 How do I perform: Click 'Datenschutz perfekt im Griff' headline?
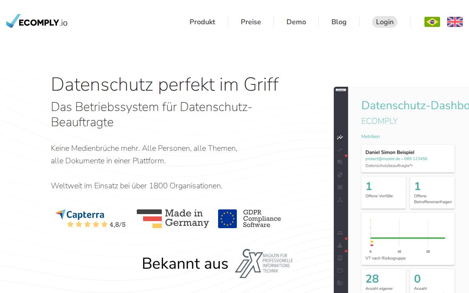165,84
